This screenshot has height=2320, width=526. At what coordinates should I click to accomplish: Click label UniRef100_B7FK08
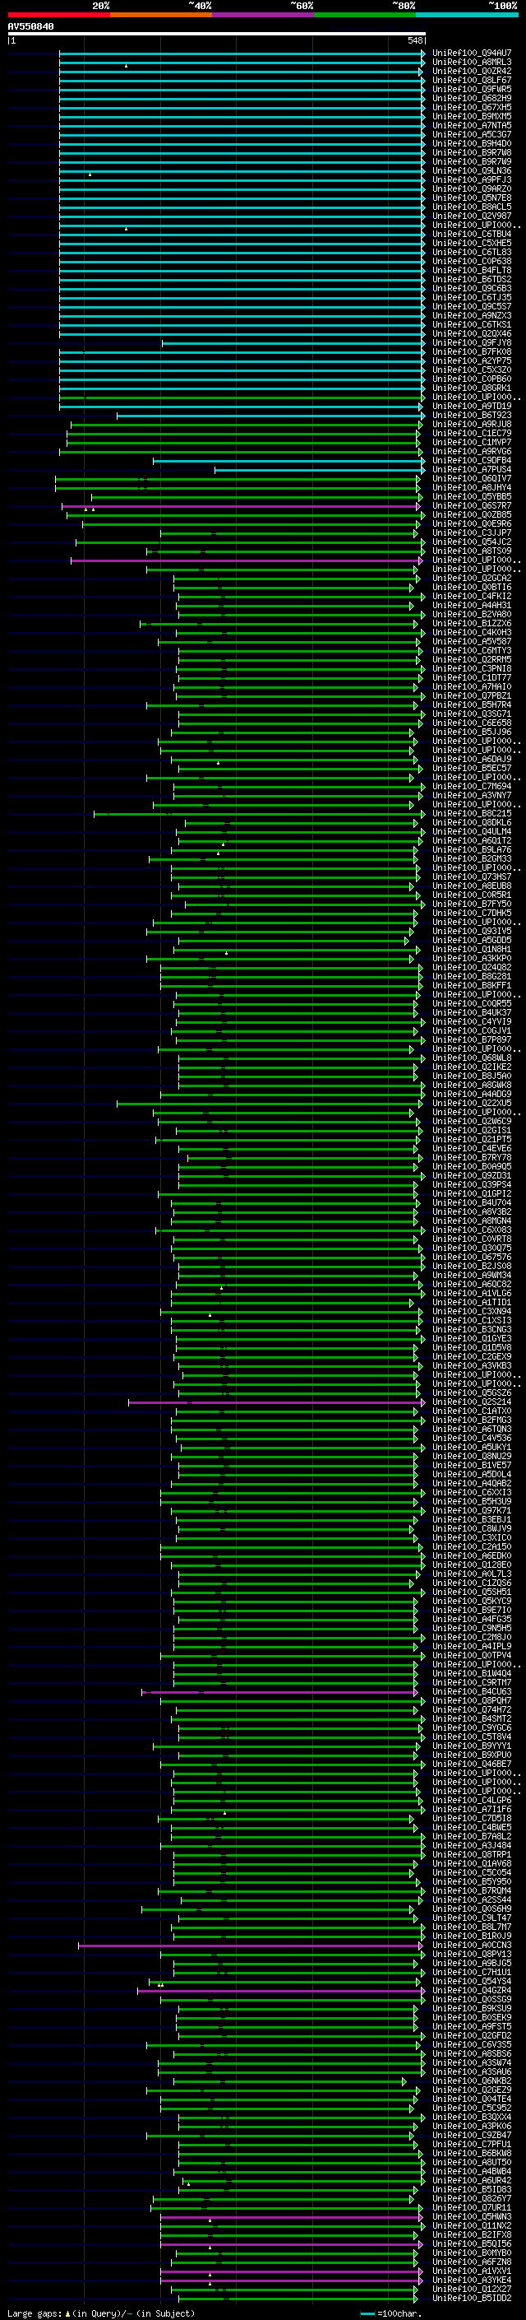click(x=472, y=351)
